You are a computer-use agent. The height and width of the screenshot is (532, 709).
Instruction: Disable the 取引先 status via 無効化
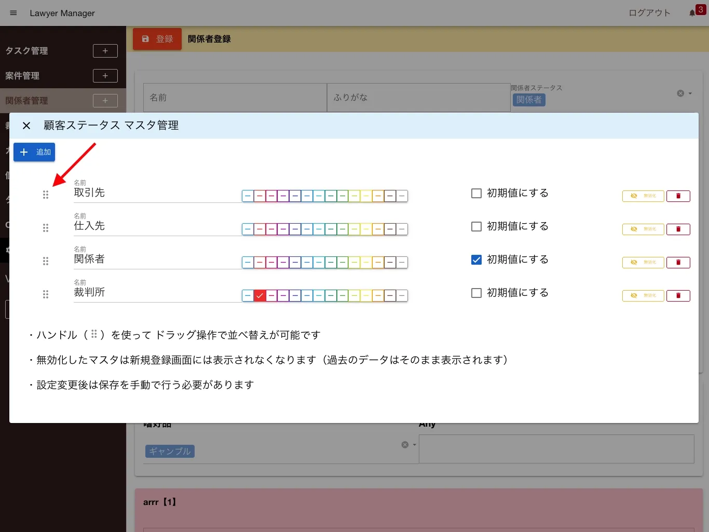tap(643, 196)
